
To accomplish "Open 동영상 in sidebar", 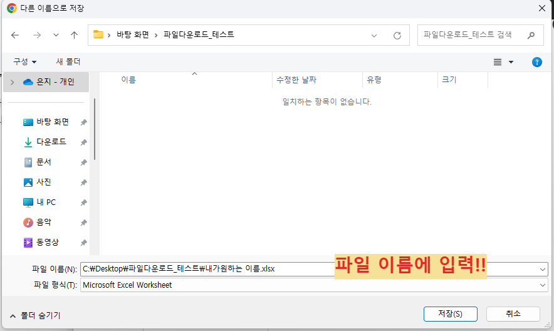I will tap(41, 243).
